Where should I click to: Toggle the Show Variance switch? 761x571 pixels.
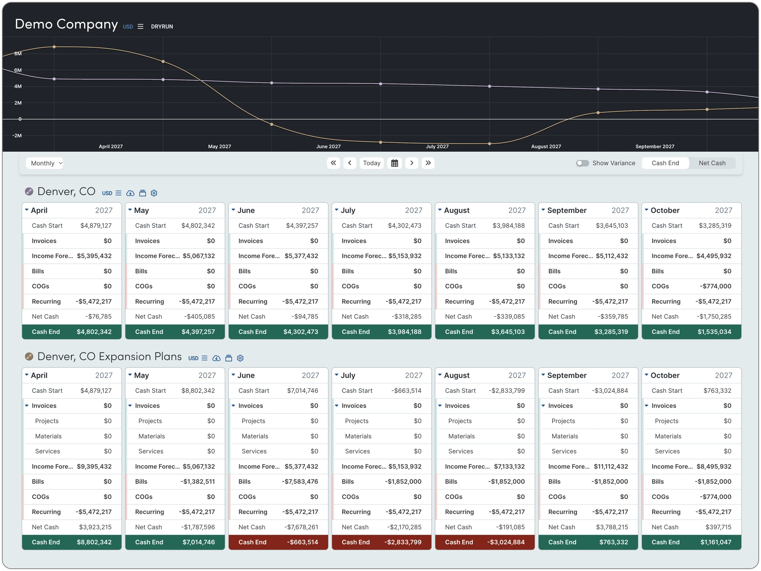click(x=582, y=163)
